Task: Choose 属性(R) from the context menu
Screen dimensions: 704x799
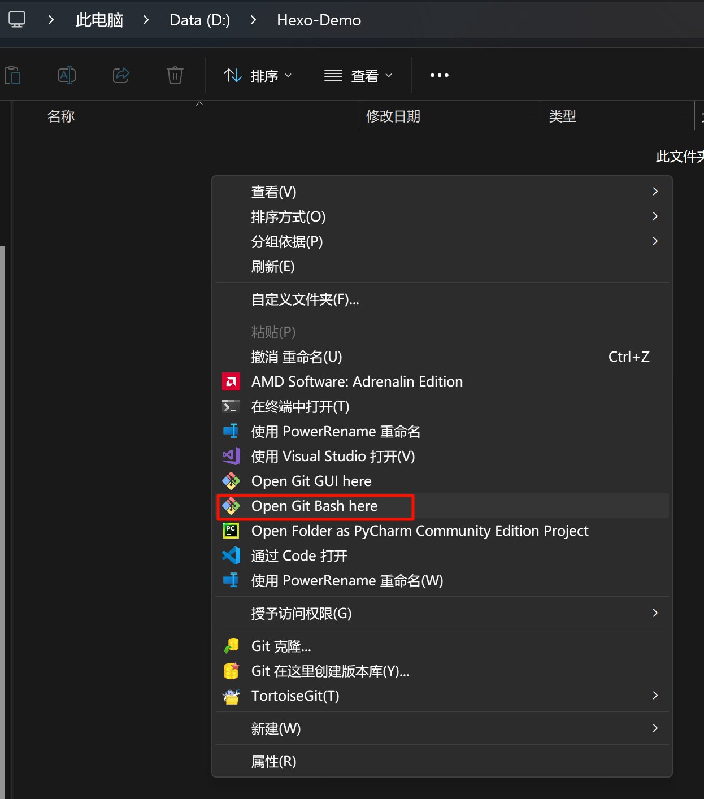Action: (x=273, y=762)
